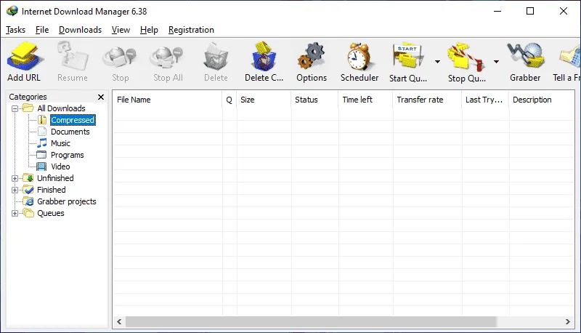Select the Programs category label
581x333 pixels.
tap(67, 155)
